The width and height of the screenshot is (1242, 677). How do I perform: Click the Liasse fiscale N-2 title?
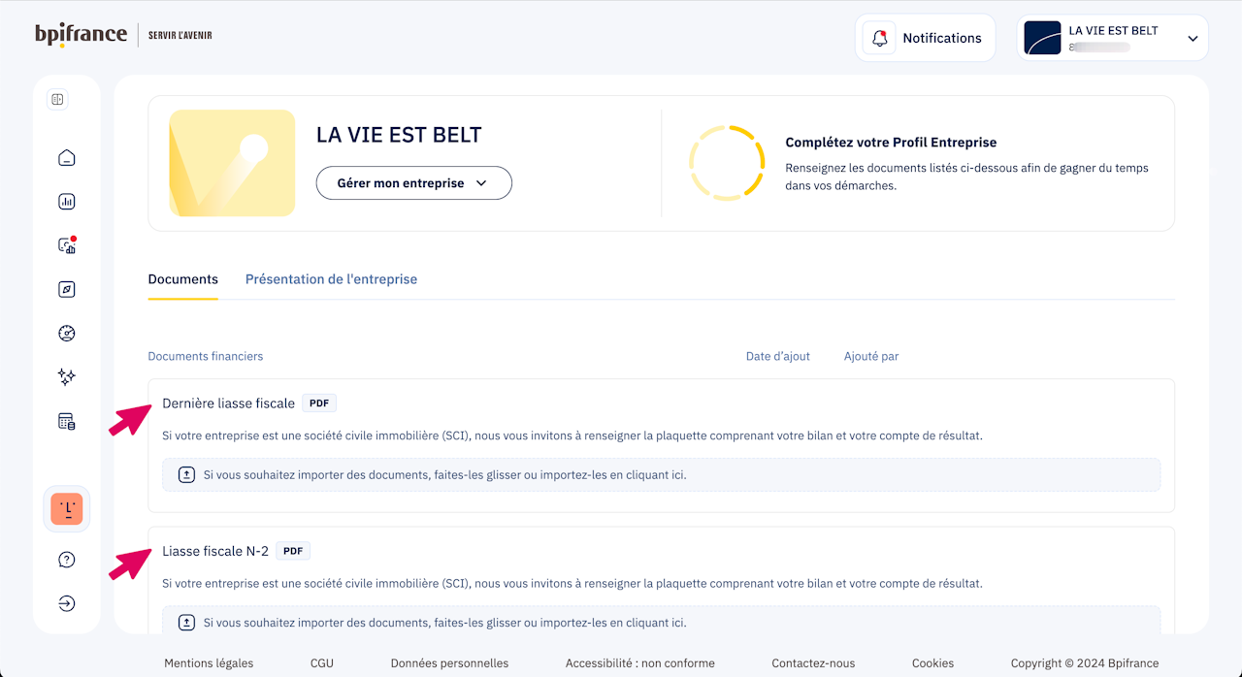[215, 551]
